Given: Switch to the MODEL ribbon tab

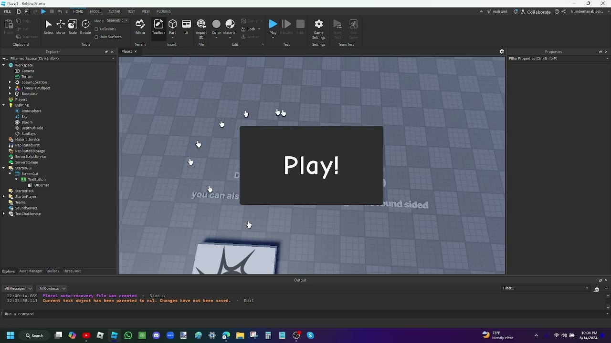Looking at the screenshot, I should tap(95, 11).
